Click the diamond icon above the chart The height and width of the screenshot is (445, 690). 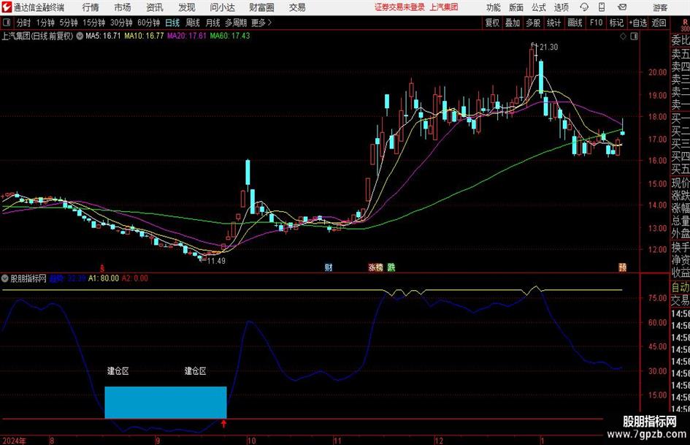coord(623,37)
